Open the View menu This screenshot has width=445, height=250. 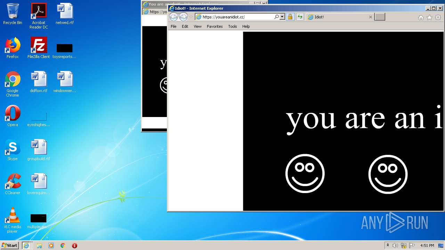[197, 26]
